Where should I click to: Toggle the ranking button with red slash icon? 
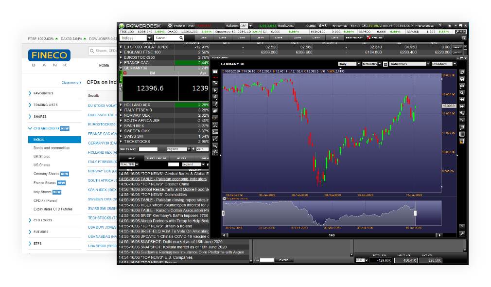(x=375, y=37)
